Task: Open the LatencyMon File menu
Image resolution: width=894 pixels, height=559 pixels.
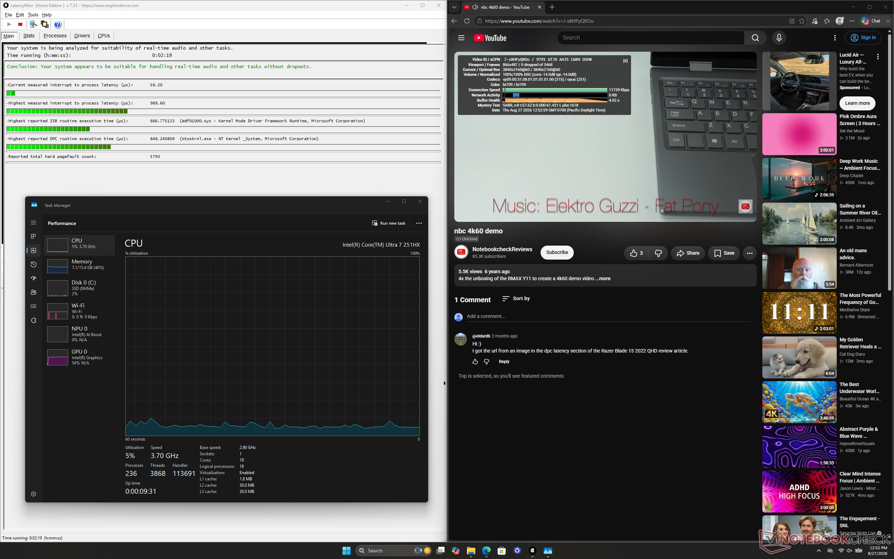Action: tap(8, 15)
